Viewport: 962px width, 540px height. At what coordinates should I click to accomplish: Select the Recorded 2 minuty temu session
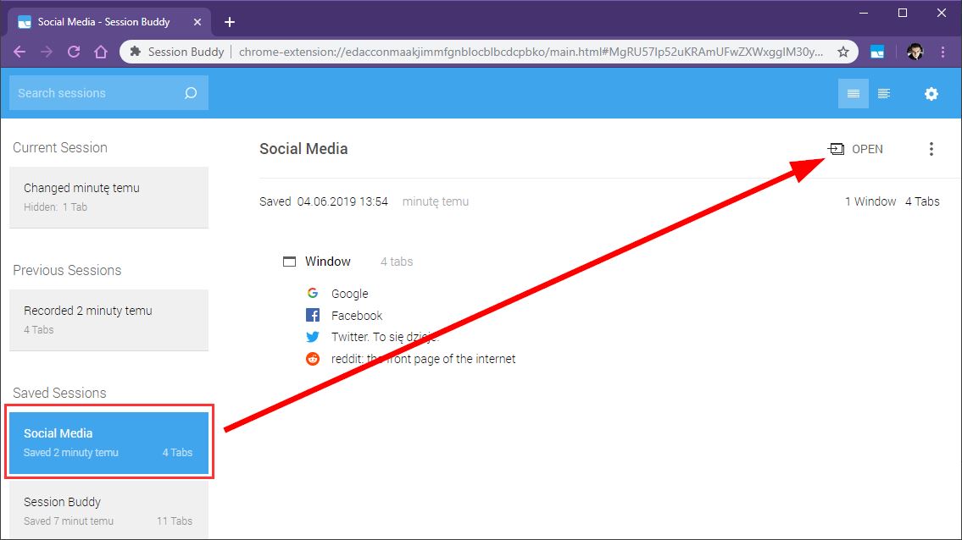click(x=108, y=320)
